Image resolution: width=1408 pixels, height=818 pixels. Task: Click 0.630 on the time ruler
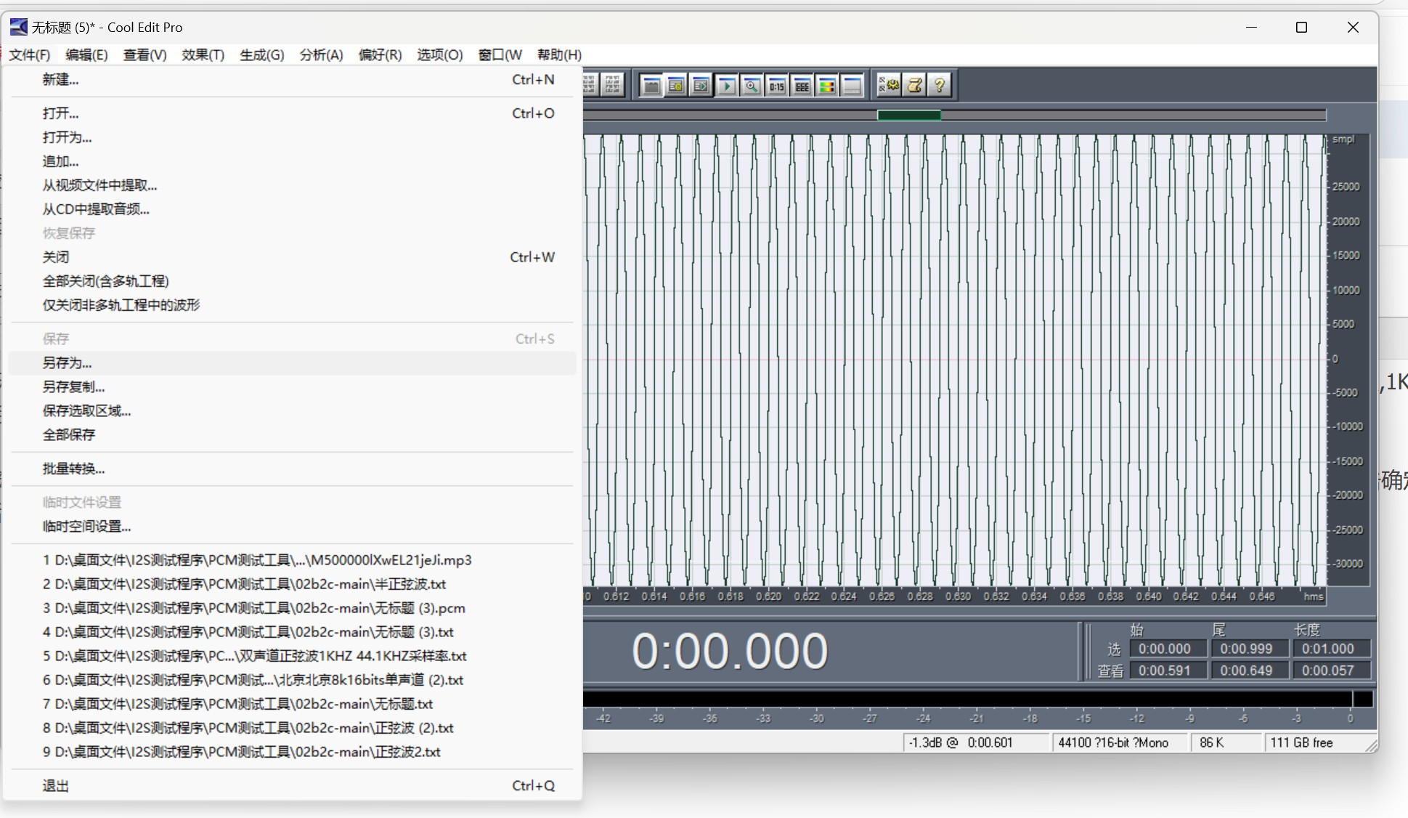point(958,596)
